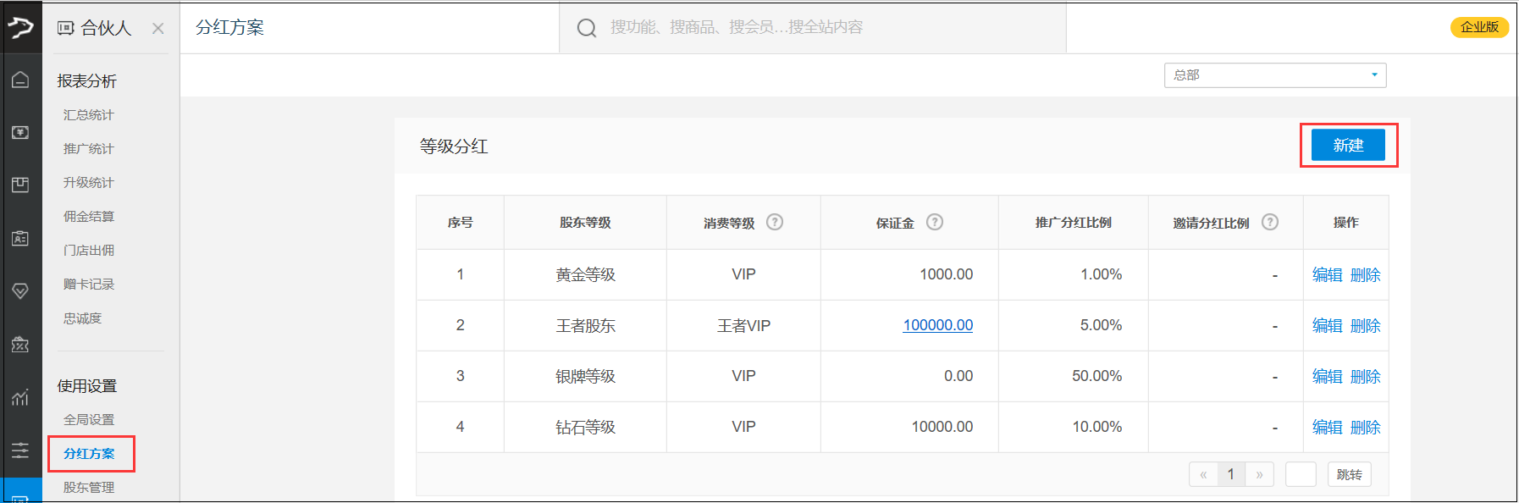Image resolution: width=1519 pixels, height=503 pixels.
Task: Click the help icon beside 消费等级 header
Action: (774, 222)
